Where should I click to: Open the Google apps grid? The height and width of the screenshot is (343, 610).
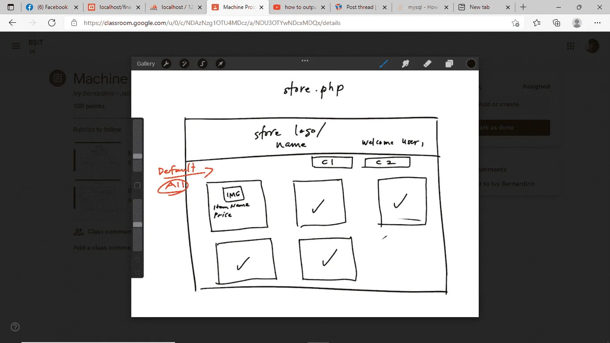coord(570,46)
